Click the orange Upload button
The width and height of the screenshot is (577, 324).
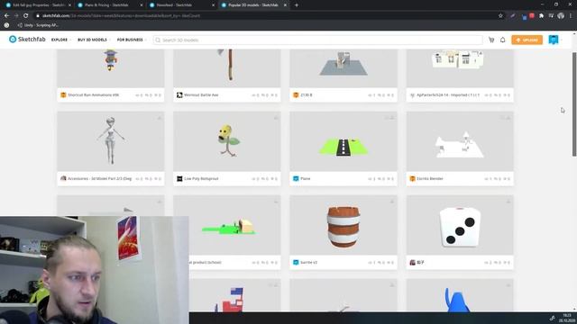(x=527, y=40)
